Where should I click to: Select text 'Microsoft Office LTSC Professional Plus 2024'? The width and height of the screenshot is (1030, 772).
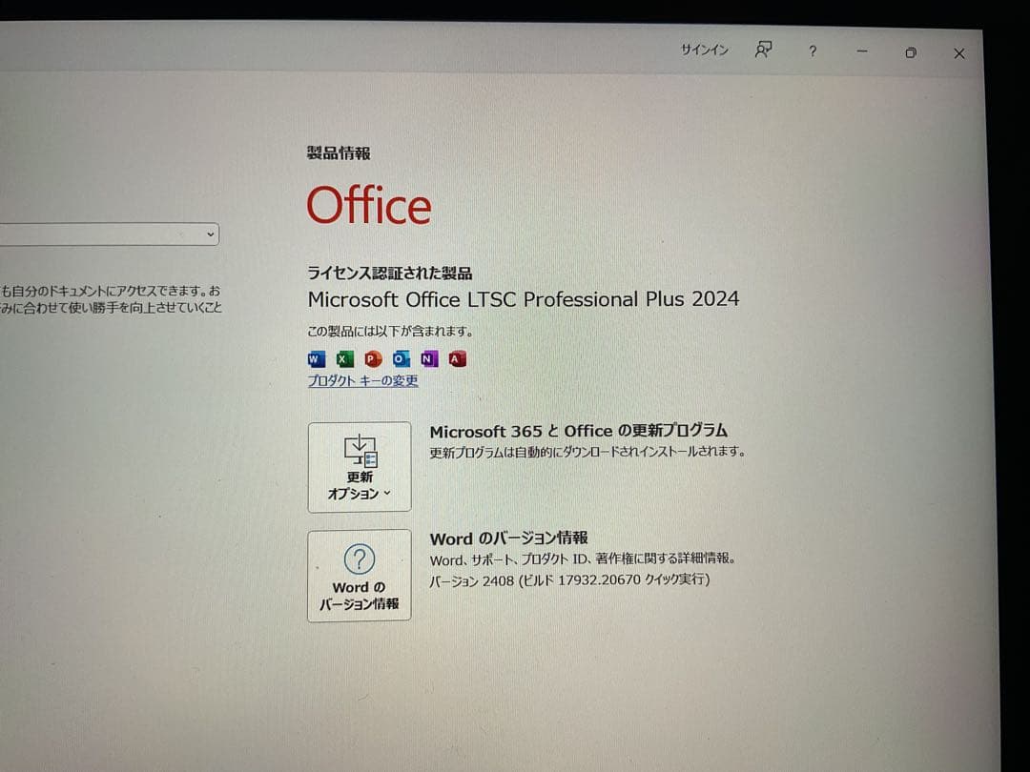[x=524, y=299]
